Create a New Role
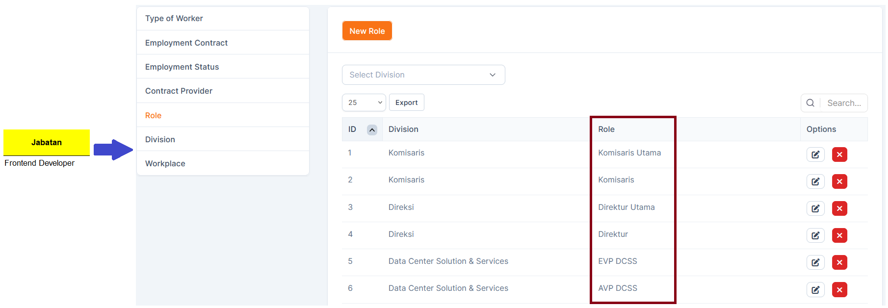 click(x=366, y=31)
